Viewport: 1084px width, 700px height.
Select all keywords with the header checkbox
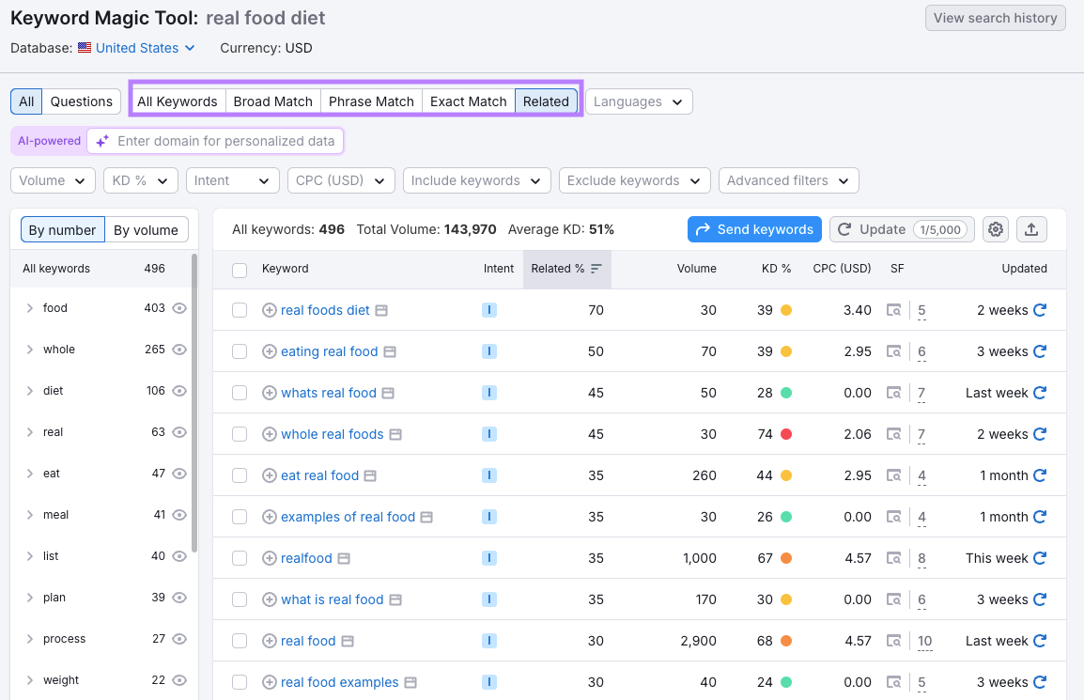(240, 269)
